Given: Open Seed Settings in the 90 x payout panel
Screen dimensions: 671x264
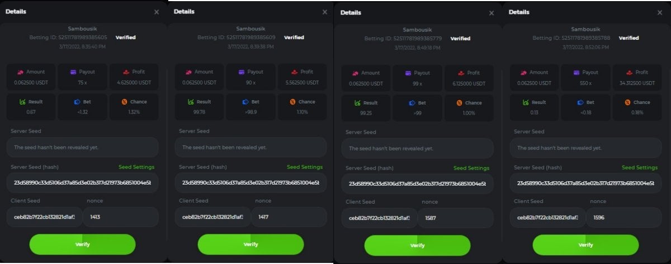Looking at the screenshot, I should (x=305, y=167).
